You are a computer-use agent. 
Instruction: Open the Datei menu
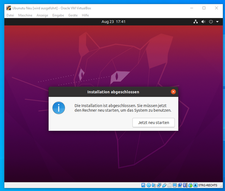[10, 15]
